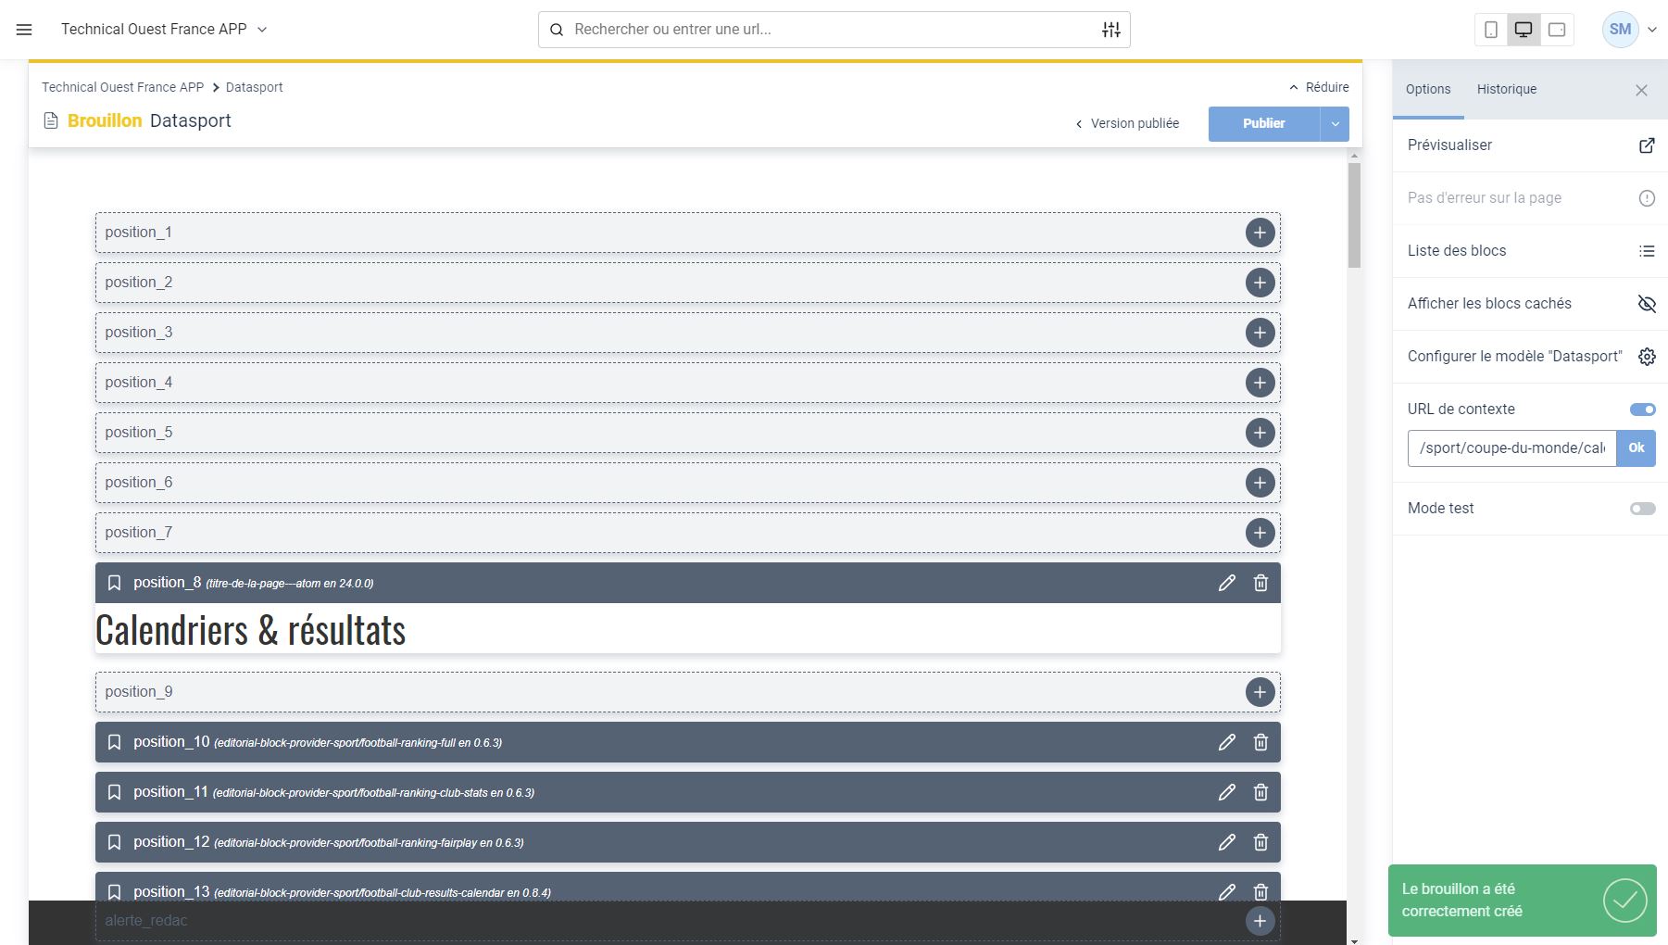Switch to the Options tab
Viewport: 1668px width, 945px height.
click(1428, 90)
